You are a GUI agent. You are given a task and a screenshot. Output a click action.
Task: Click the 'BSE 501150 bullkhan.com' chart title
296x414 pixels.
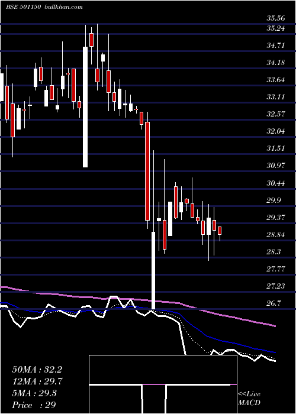click(x=44, y=7)
